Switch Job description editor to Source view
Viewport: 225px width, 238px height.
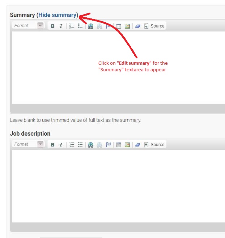tap(154, 145)
